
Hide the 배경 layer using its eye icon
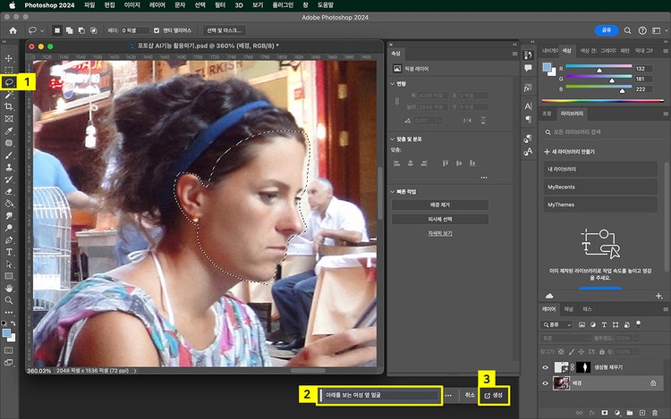(547, 382)
